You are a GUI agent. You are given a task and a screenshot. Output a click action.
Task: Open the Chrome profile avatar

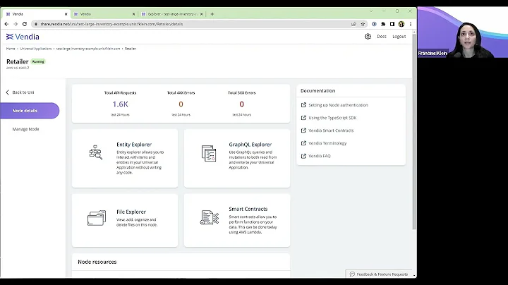[401, 24]
